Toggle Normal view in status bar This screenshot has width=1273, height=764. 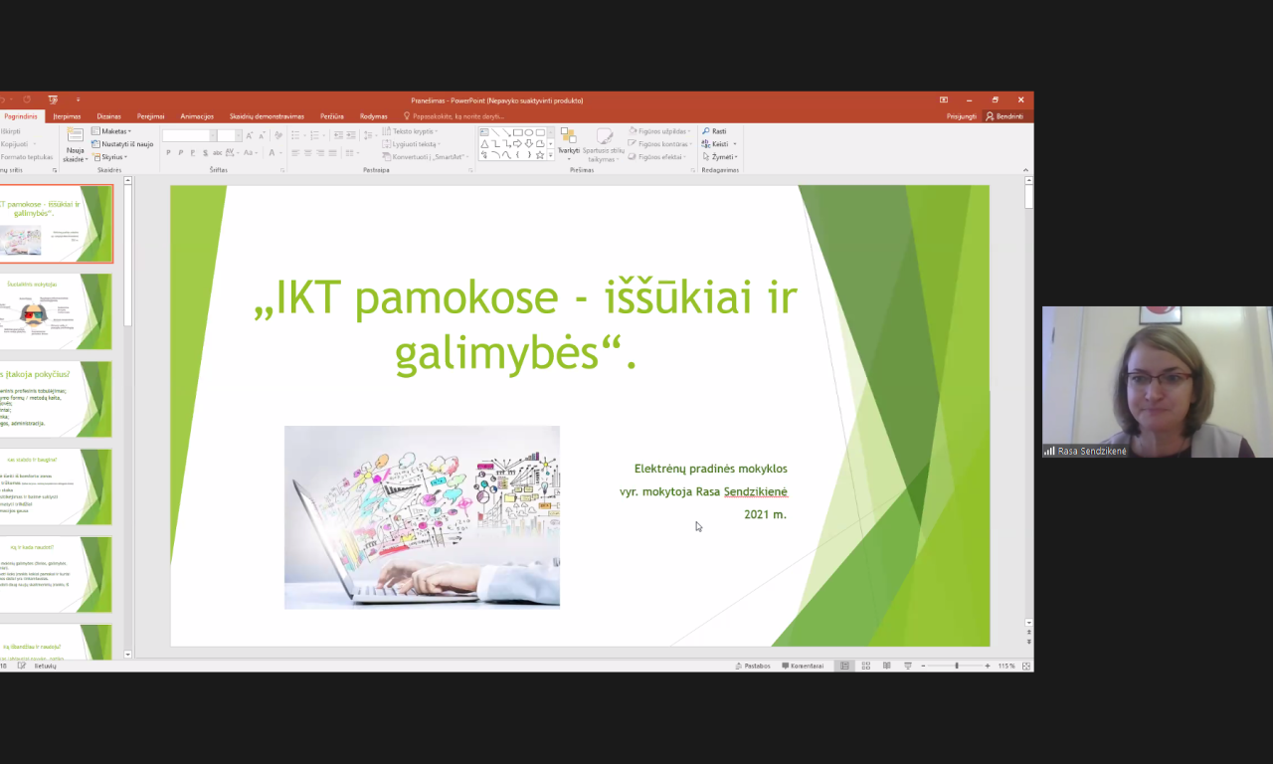[844, 666]
